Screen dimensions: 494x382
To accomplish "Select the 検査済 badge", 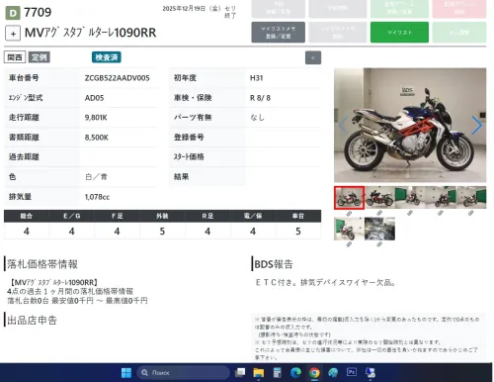I will 107,57.
